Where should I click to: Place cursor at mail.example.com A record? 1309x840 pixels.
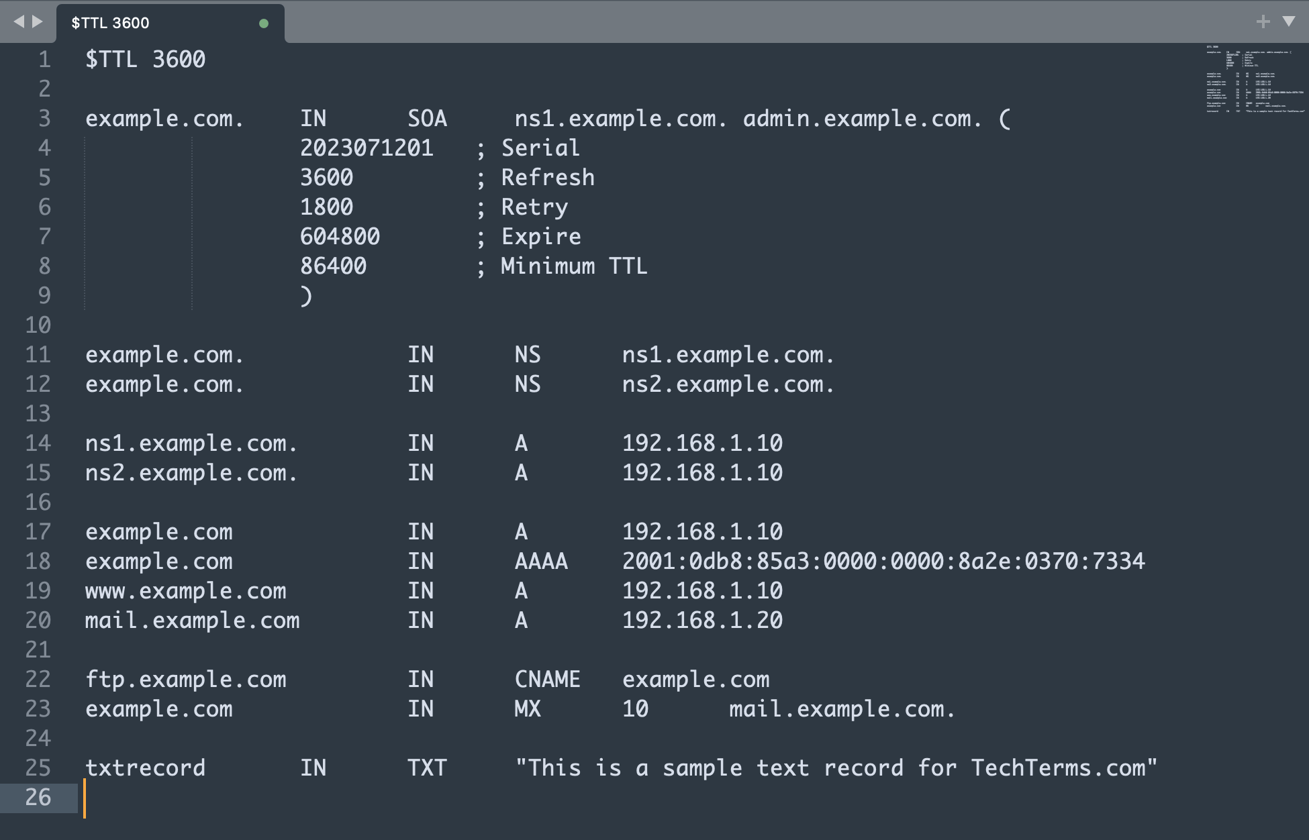click(192, 620)
